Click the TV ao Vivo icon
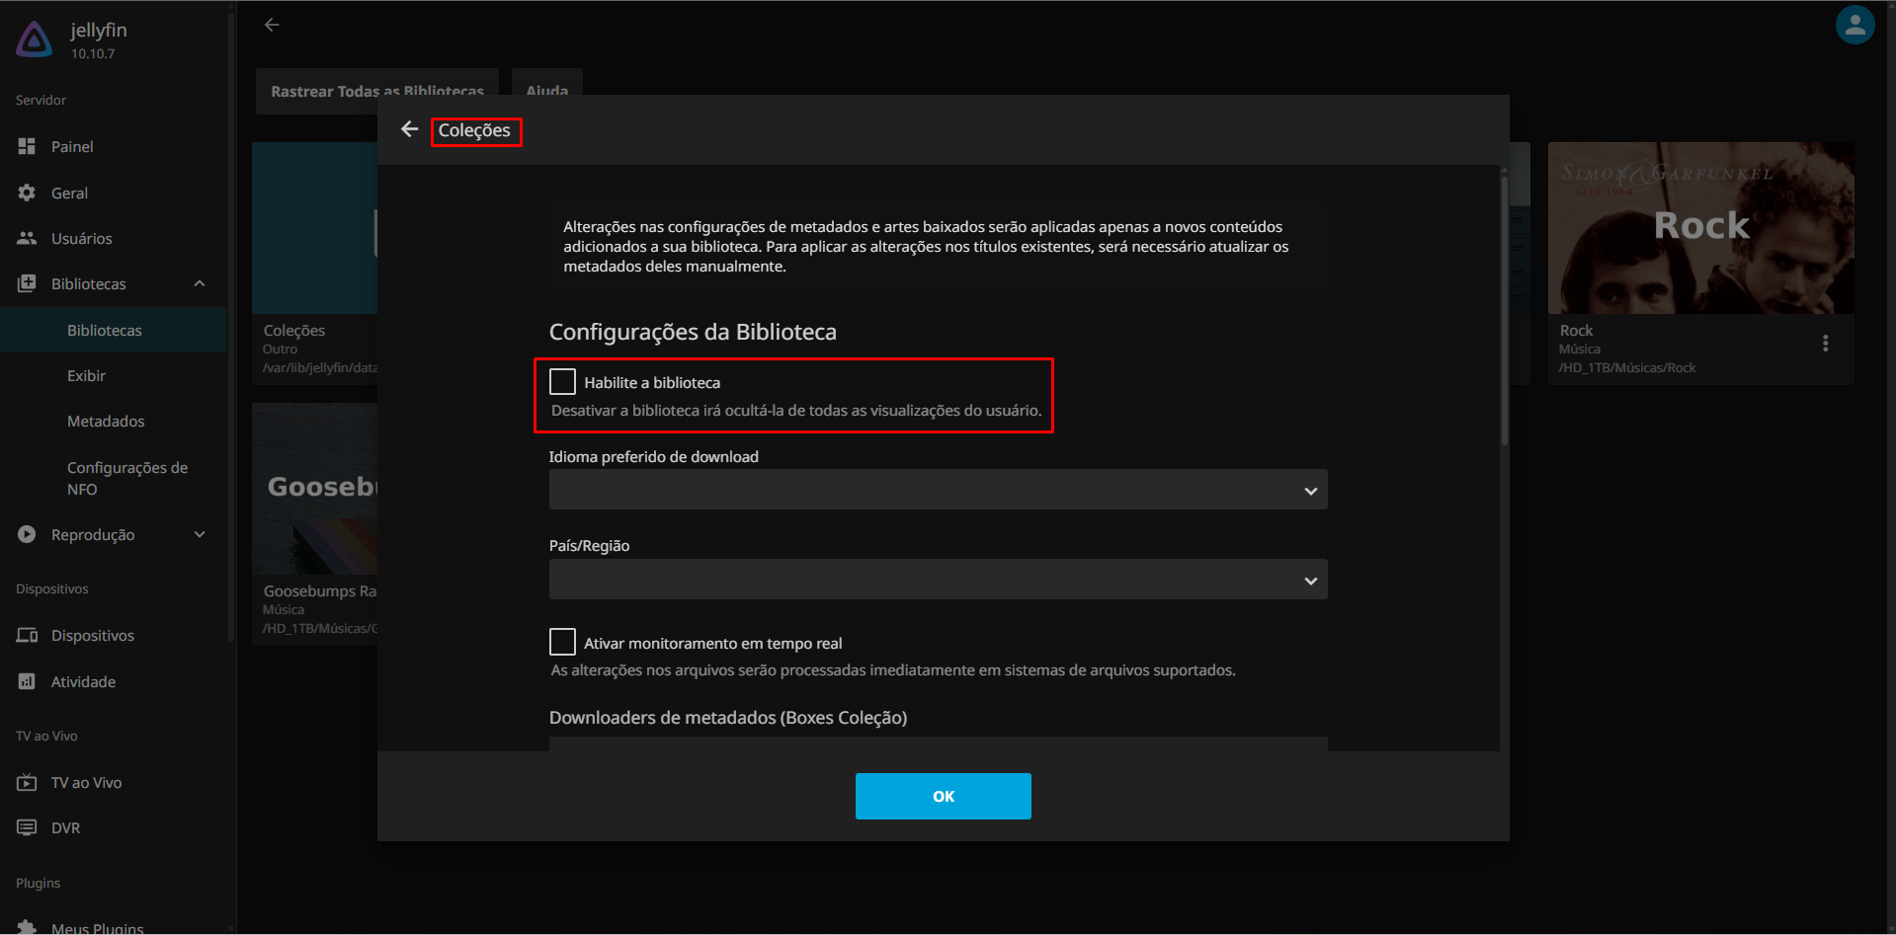Screen dimensions: 1896x935 [27, 782]
